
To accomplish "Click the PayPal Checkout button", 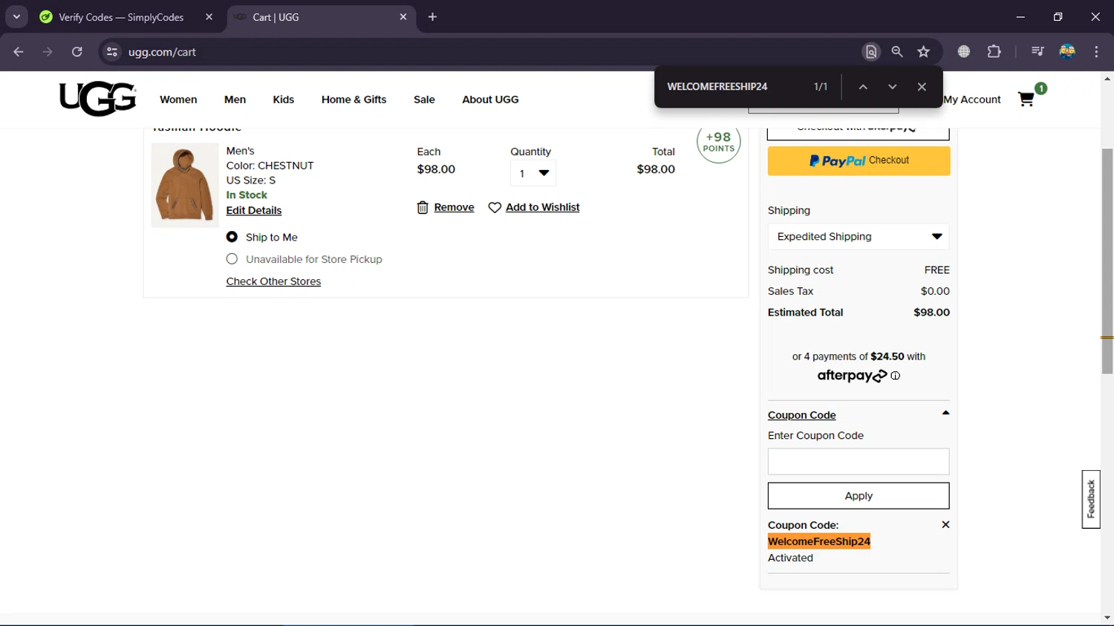I will pyautogui.click(x=859, y=161).
